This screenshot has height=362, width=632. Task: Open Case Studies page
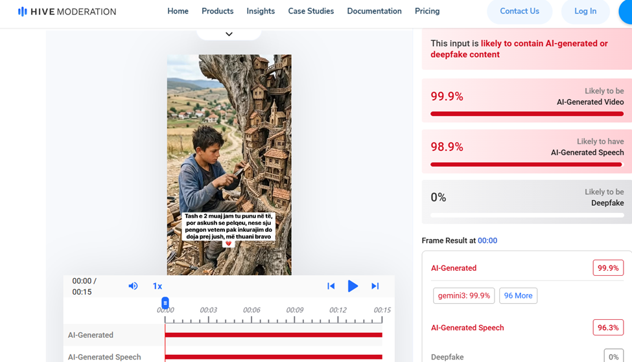point(310,12)
